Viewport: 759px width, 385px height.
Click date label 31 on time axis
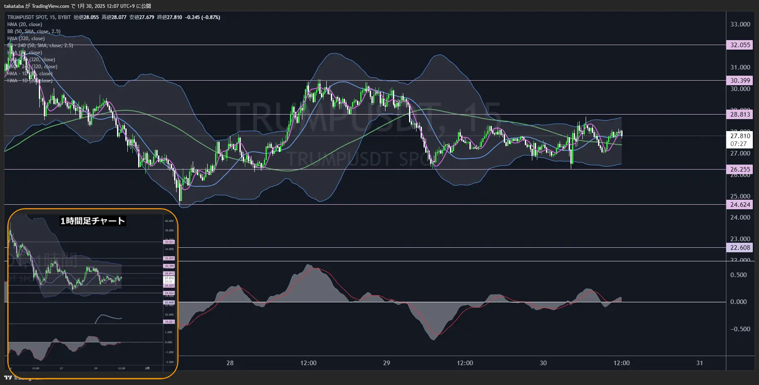point(699,363)
